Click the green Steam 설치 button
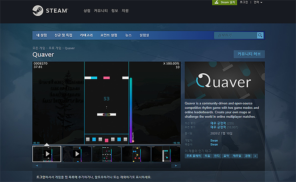The height and width of the screenshot is (182, 296). (x=225, y=2)
